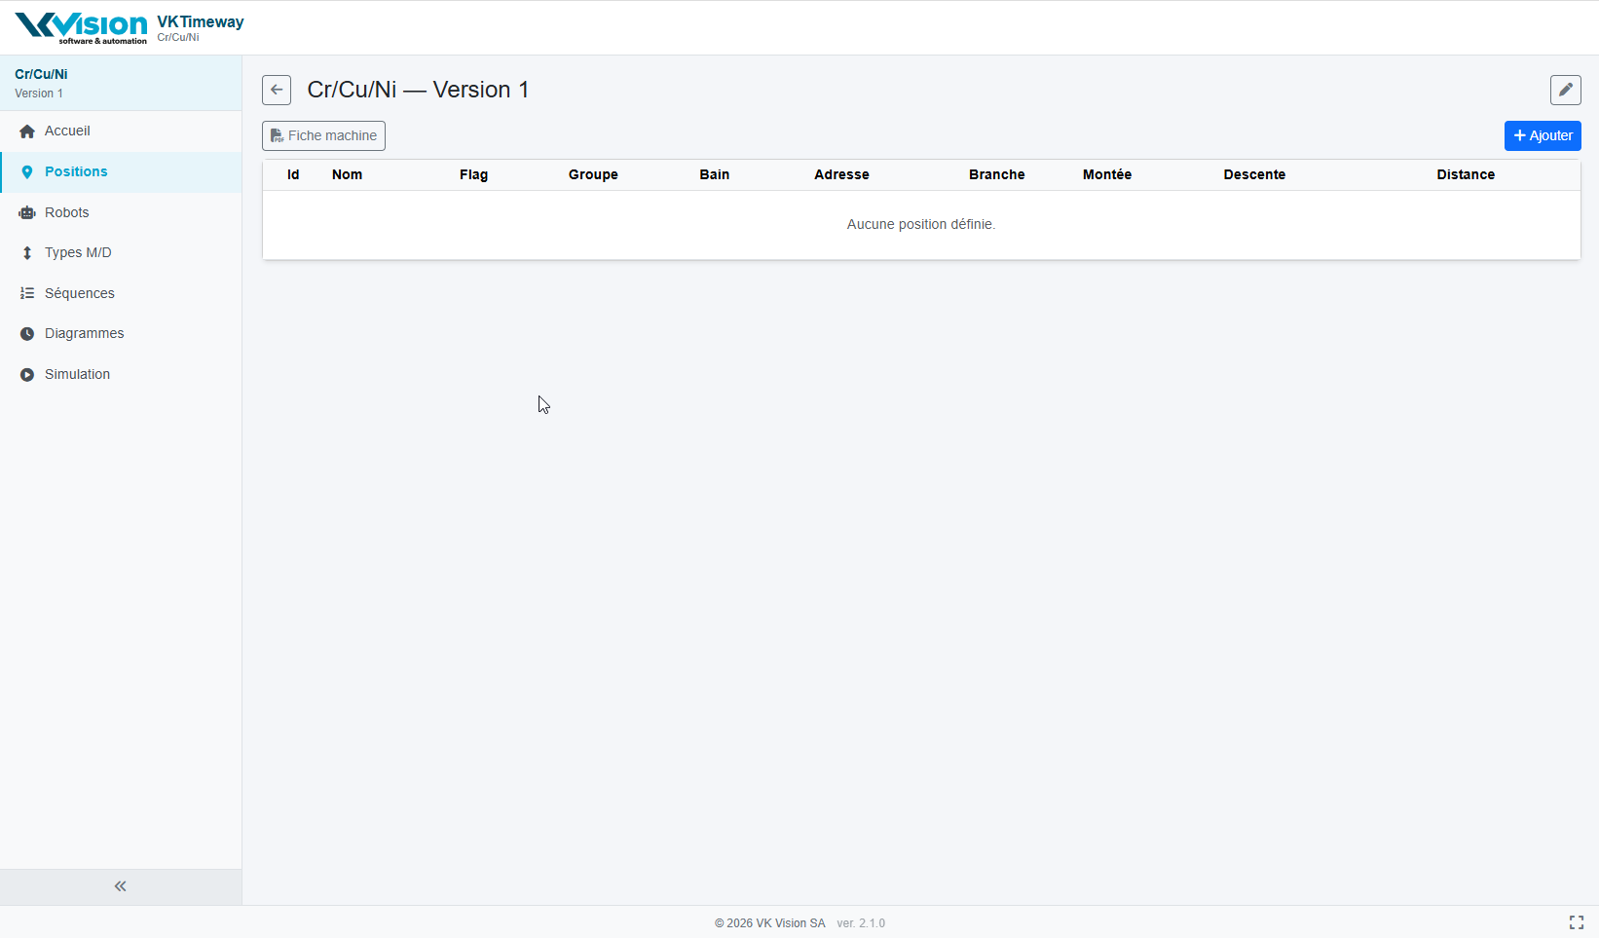This screenshot has height=938, width=1599.
Task: Toggle fullscreen mode icon
Action: pos(1576,922)
